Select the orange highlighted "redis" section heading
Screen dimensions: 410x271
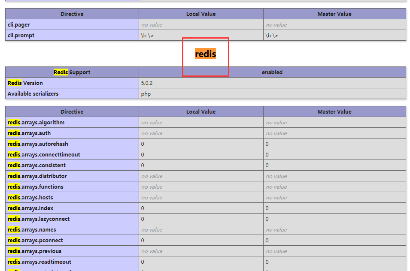205,54
